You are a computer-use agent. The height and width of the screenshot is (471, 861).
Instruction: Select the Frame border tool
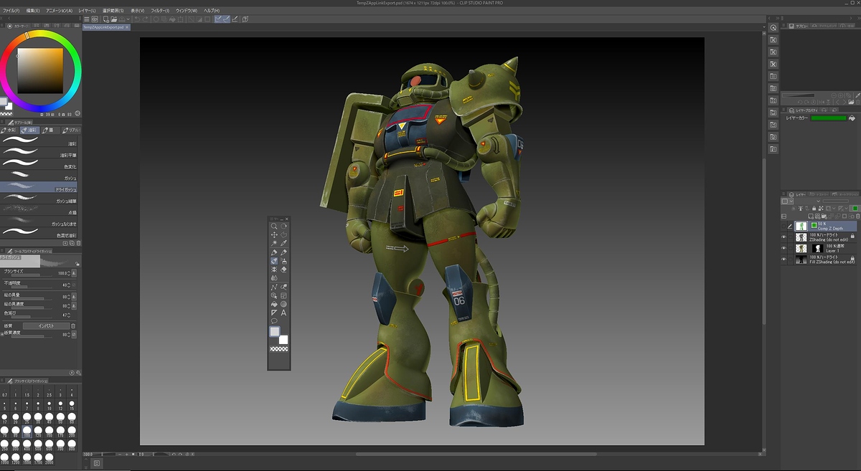point(284,295)
